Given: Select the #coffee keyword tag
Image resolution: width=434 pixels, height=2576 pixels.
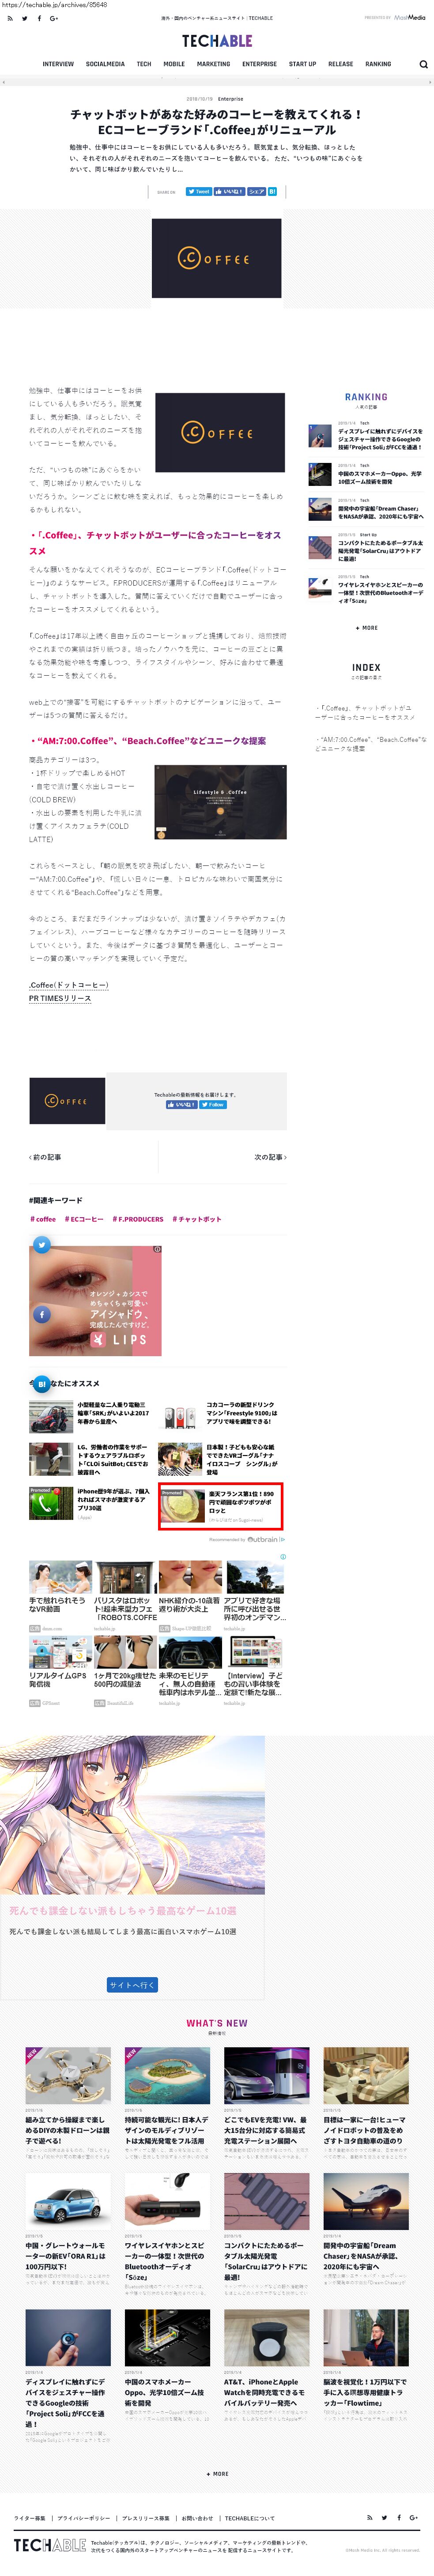Looking at the screenshot, I should pos(43,1219).
